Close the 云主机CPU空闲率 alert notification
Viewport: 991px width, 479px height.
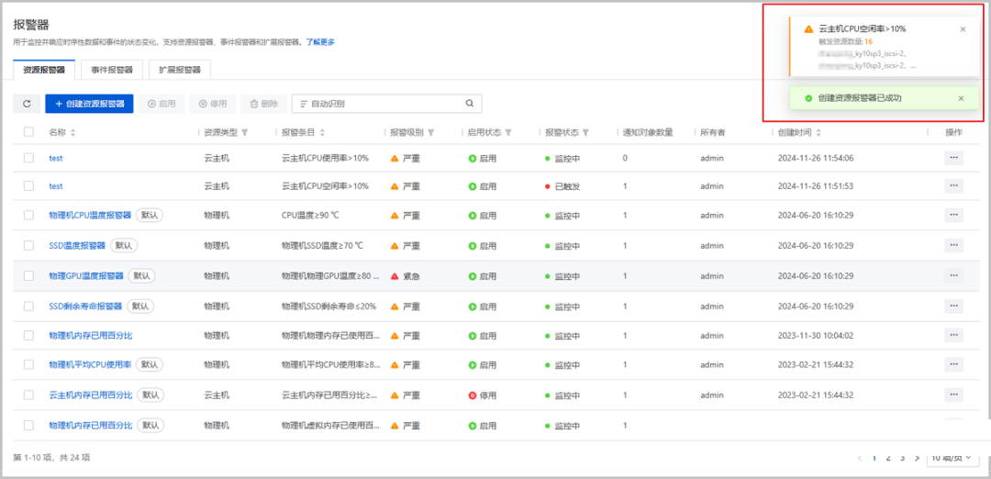963,29
